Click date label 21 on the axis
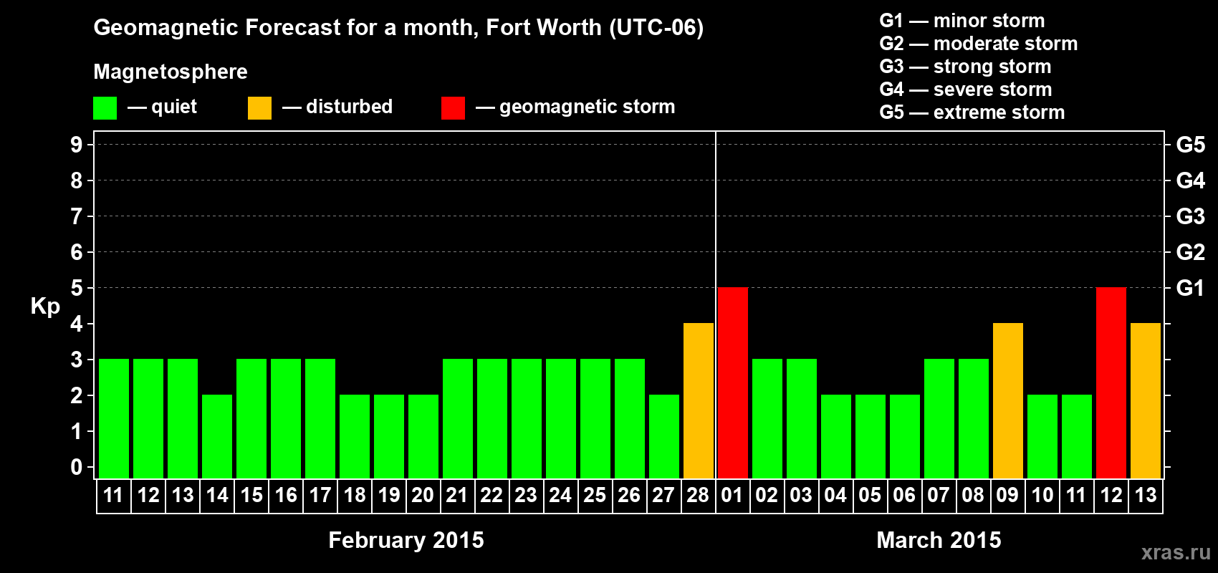This screenshot has width=1218, height=573. (x=458, y=495)
